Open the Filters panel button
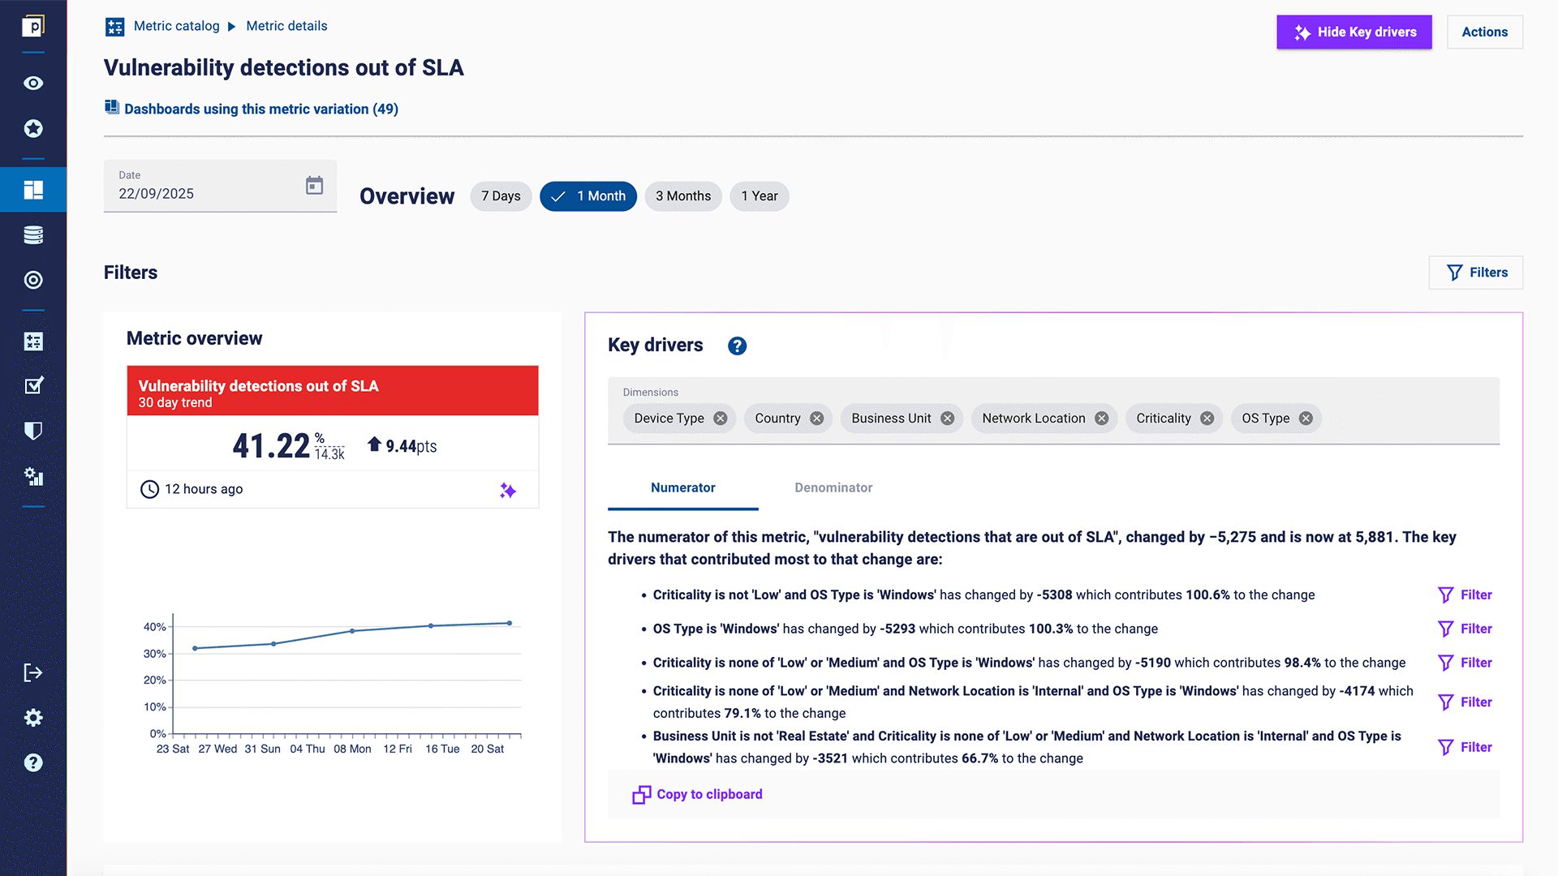This screenshot has height=876, width=1558. tap(1476, 273)
